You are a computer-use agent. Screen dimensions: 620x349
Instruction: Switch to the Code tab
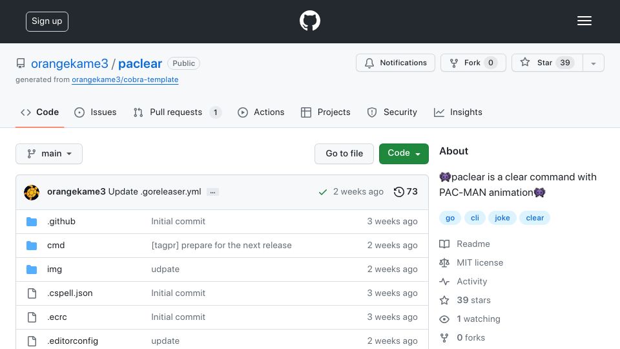click(x=39, y=112)
